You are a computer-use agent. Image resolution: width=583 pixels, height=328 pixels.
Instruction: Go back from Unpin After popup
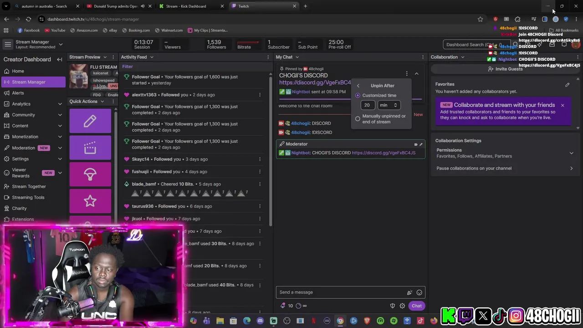point(358,86)
